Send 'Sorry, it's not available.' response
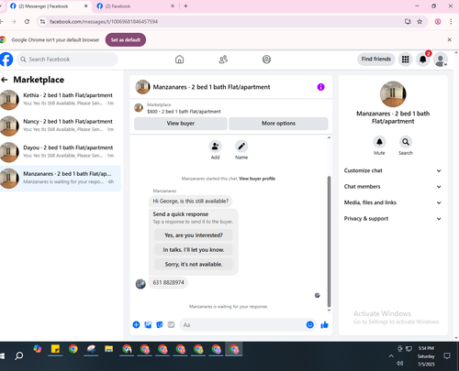The height and width of the screenshot is (371, 459). 194,265
